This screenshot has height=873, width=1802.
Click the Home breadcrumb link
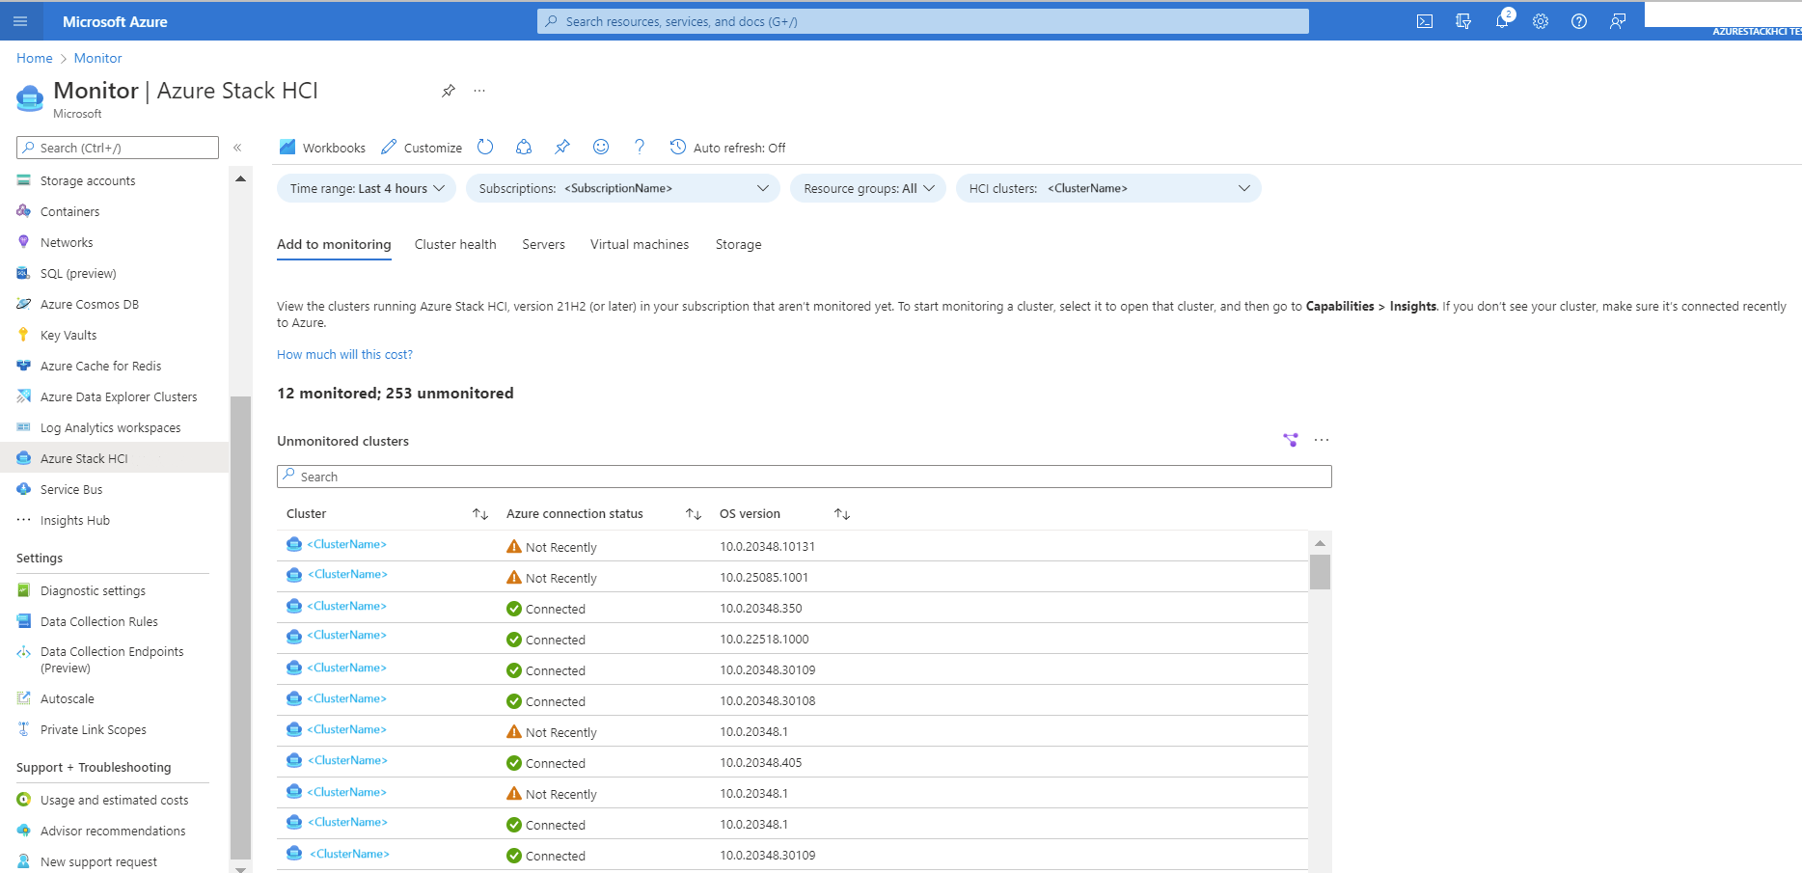tap(35, 58)
